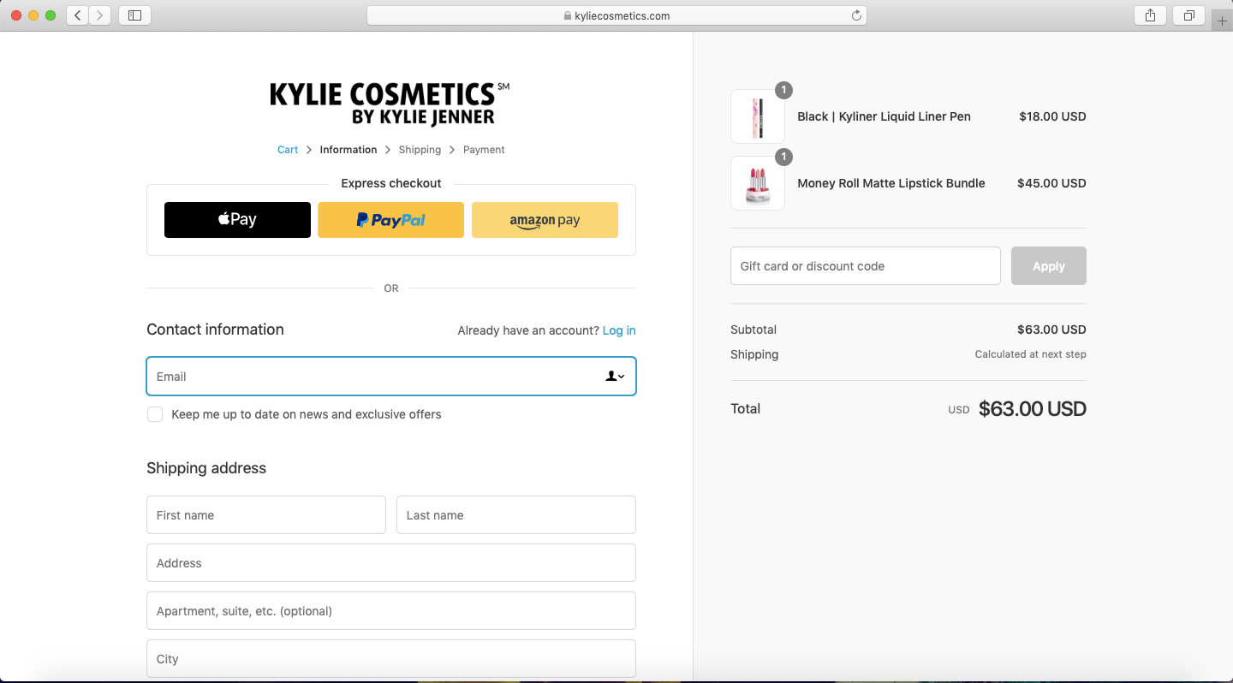Viewport: 1233px width, 683px height.
Task: Click the Subtotal $63.00 USD amount
Action: pyautogui.click(x=1051, y=330)
